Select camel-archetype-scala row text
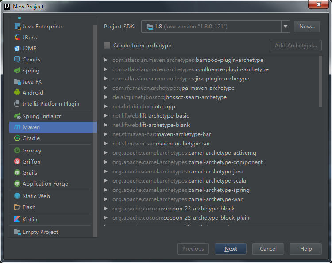The image size is (332, 263). [x=179, y=181]
